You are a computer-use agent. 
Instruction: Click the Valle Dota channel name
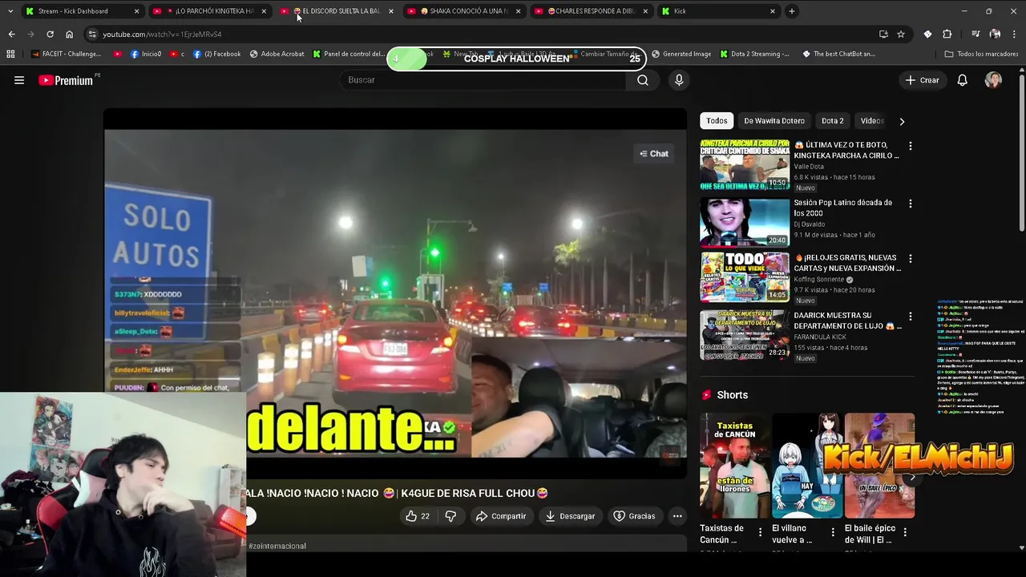[x=809, y=167]
